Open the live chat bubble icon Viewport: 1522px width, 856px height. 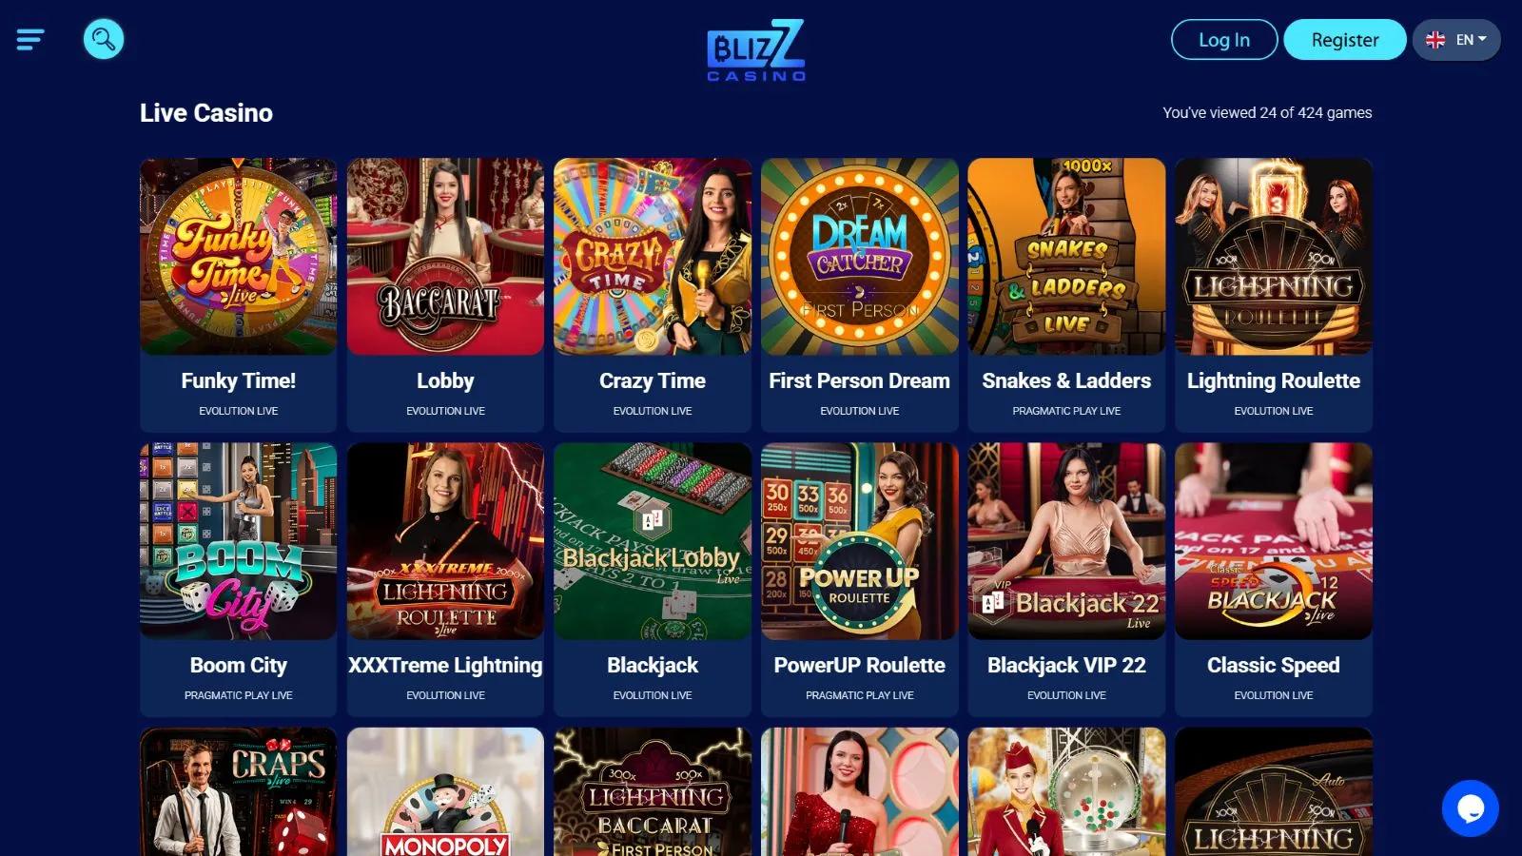point(1470,808)
